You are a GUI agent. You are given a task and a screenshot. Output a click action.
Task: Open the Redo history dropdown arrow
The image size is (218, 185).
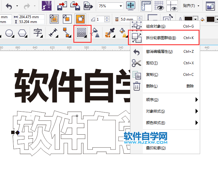point(35,6)
